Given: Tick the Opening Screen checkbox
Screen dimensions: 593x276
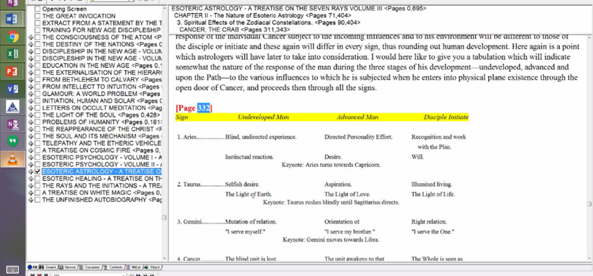Looking at the screenshot, I should click(x=37, y=9).
